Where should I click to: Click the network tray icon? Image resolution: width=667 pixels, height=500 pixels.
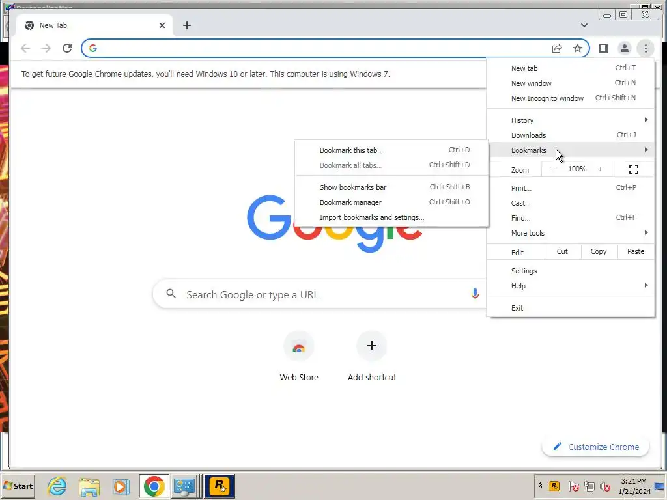[589, 486]
